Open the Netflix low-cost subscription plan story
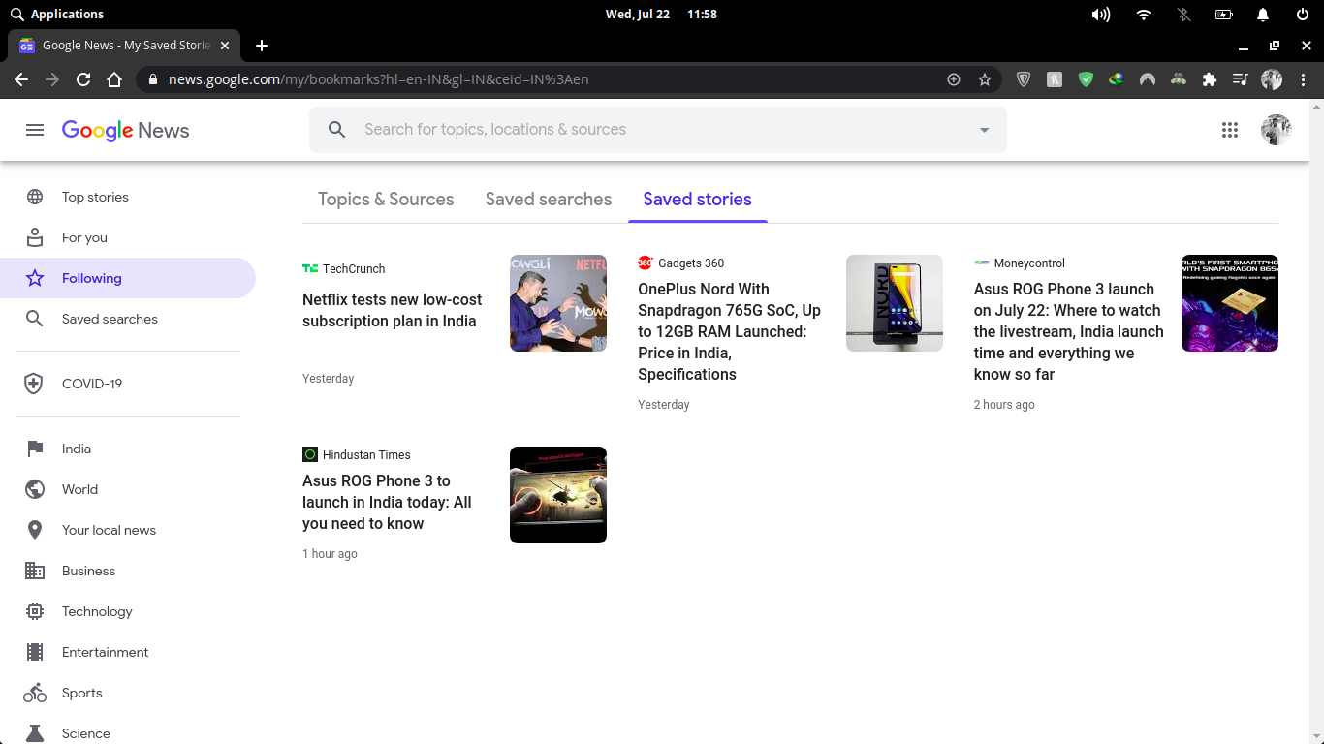This screenshot has width=1324, height=744. tap(393, 311)
